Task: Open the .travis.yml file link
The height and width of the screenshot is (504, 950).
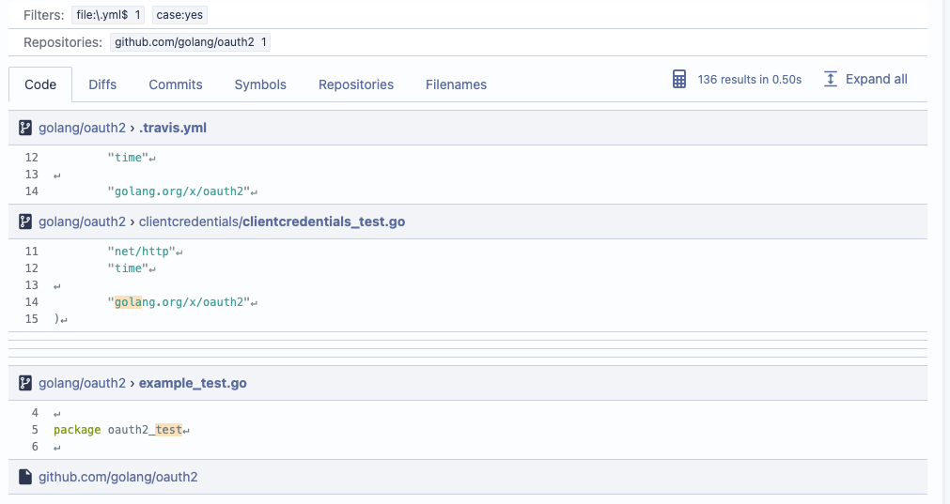Action: [x=173, y=128]
